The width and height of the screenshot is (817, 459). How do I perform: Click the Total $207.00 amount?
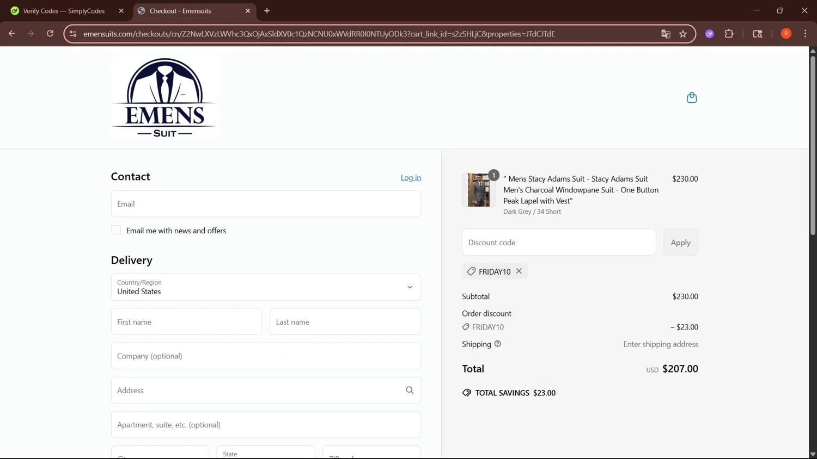click(680, 369)
